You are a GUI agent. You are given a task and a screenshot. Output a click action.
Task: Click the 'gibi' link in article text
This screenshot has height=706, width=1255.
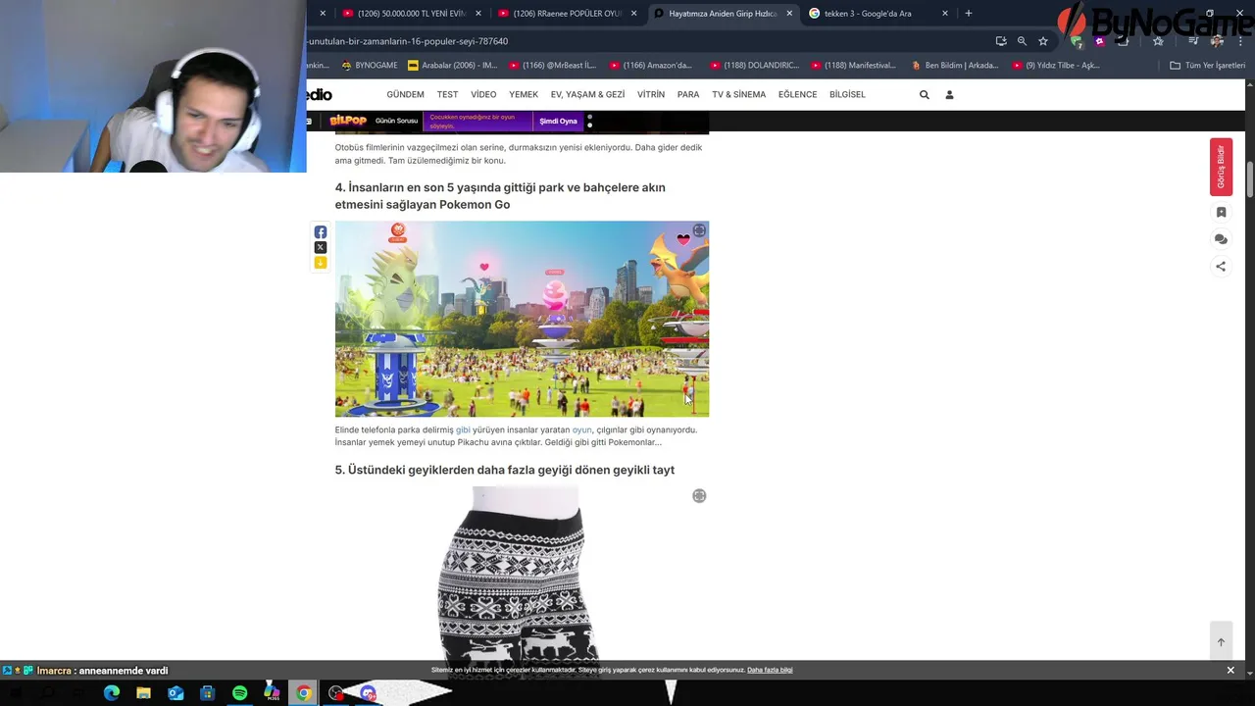tap(463, 429)
